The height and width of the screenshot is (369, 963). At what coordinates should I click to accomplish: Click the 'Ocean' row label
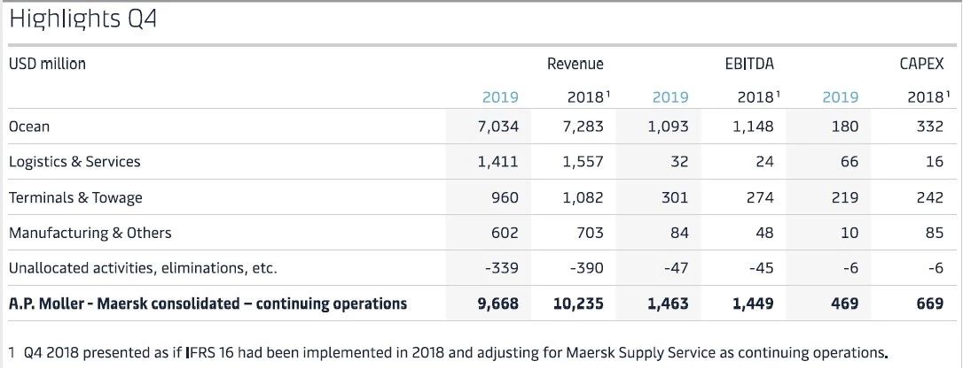[29, 127]
